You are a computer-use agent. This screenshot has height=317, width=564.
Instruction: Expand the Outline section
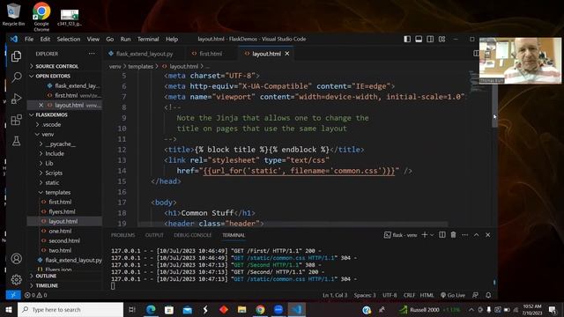(64, 276)
